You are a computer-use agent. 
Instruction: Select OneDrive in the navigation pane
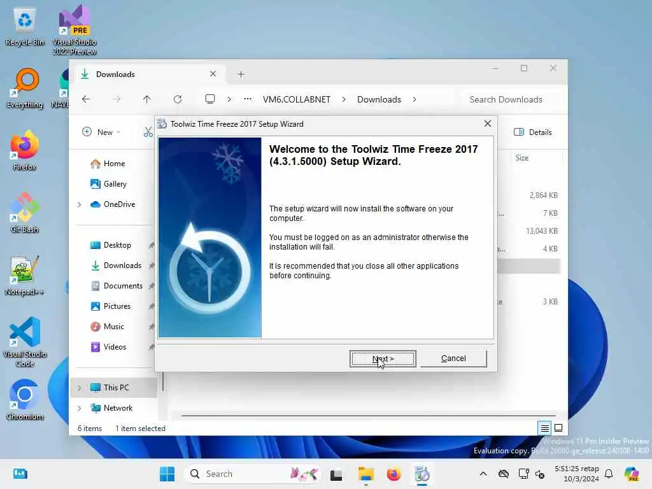[119, 204]
